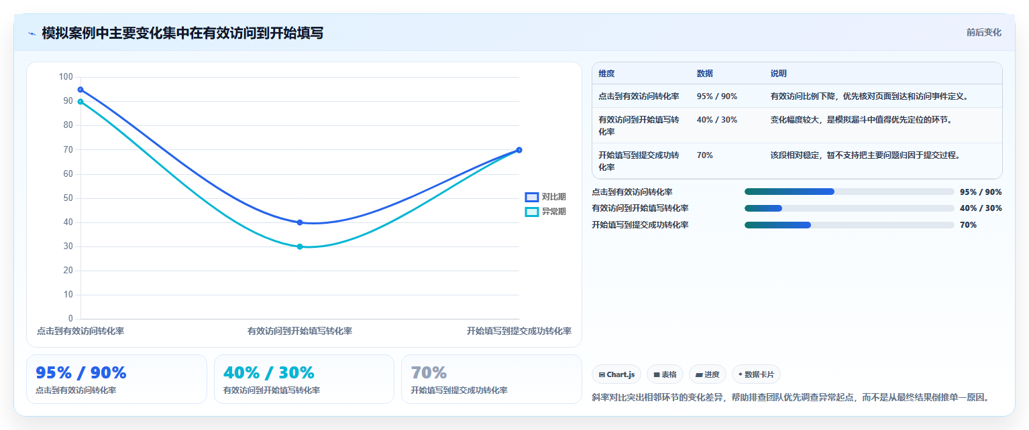Click y-axis tick label 100

tap(66, 77)
